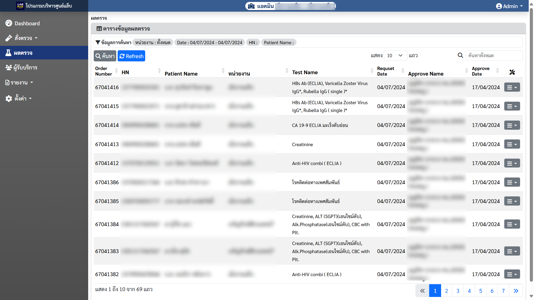Viewport: 534px width, 300px height.
Task: Go to page 7
Action: 503,291
